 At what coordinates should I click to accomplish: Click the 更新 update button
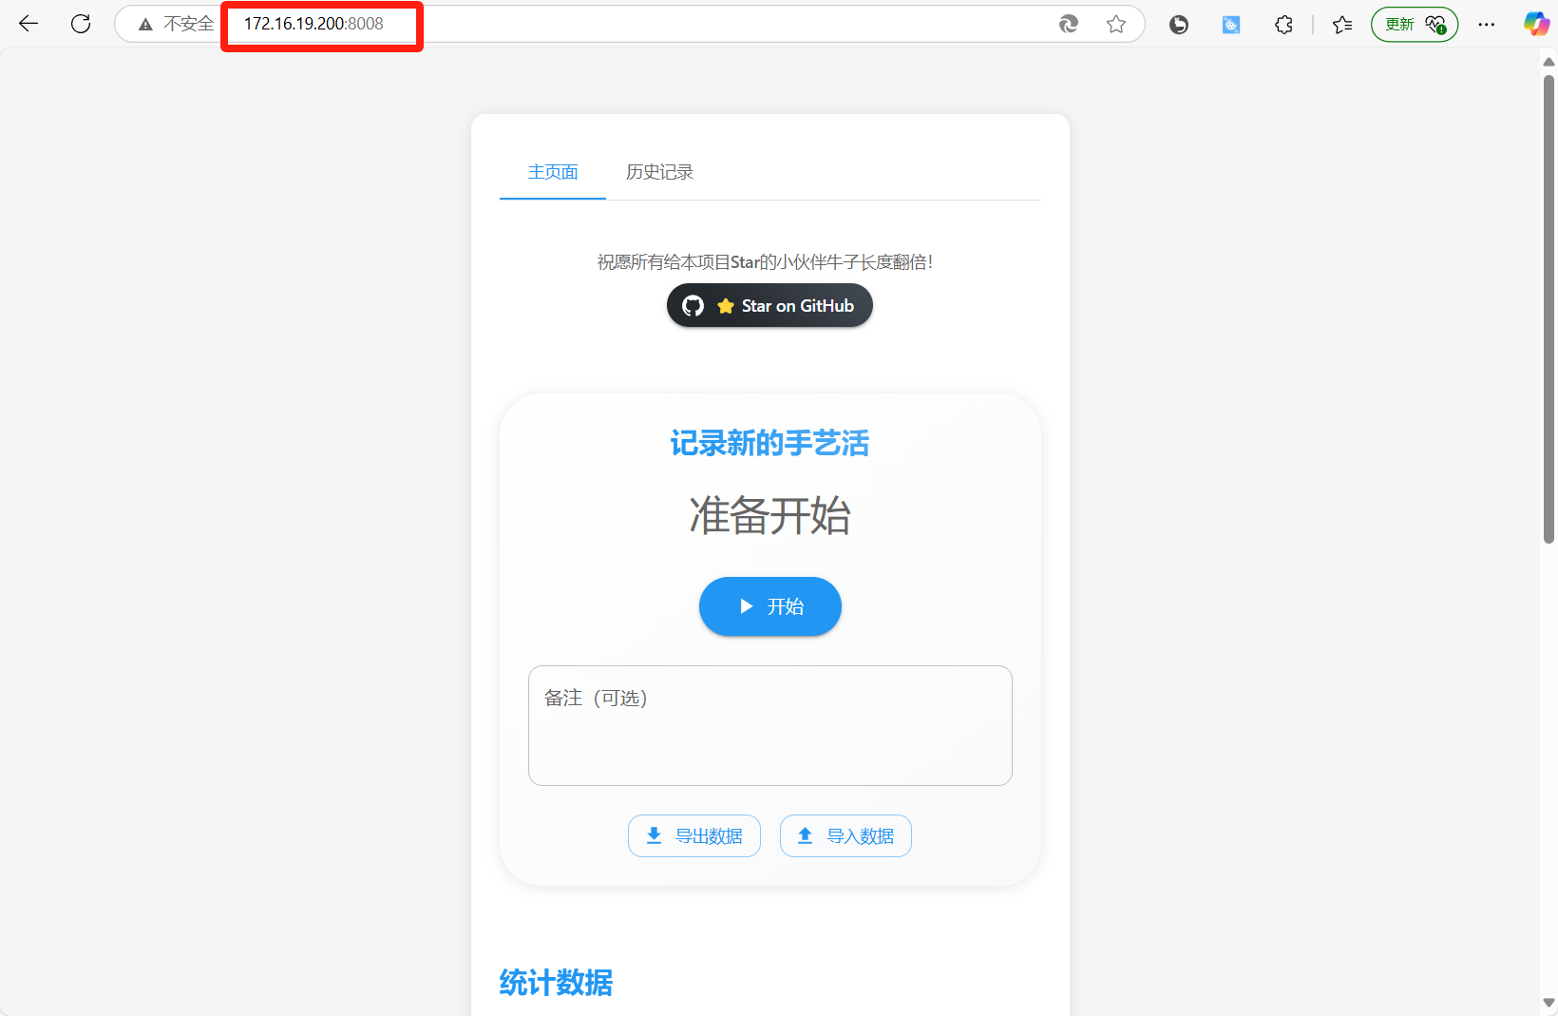click(1415, 25)
